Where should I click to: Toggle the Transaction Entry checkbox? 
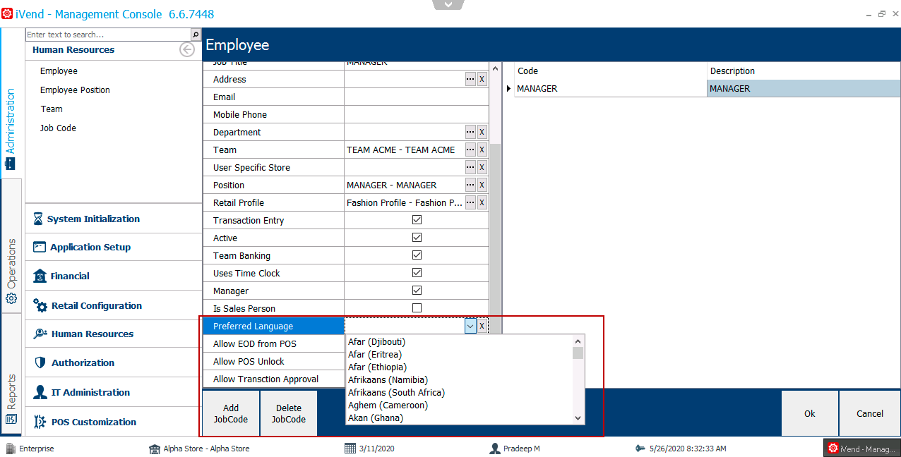(x=417, y=220)
